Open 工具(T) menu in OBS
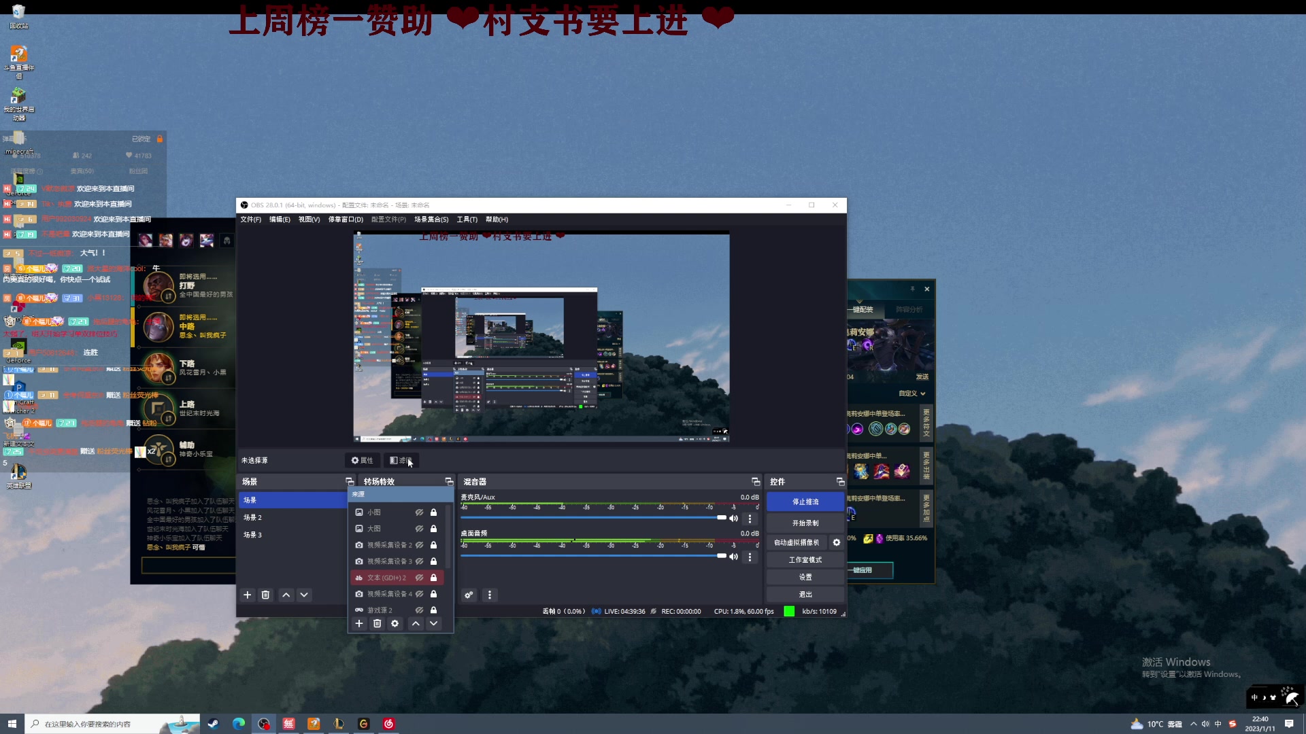The width and height of the screenshot is (1306, 734). [467, 220]
